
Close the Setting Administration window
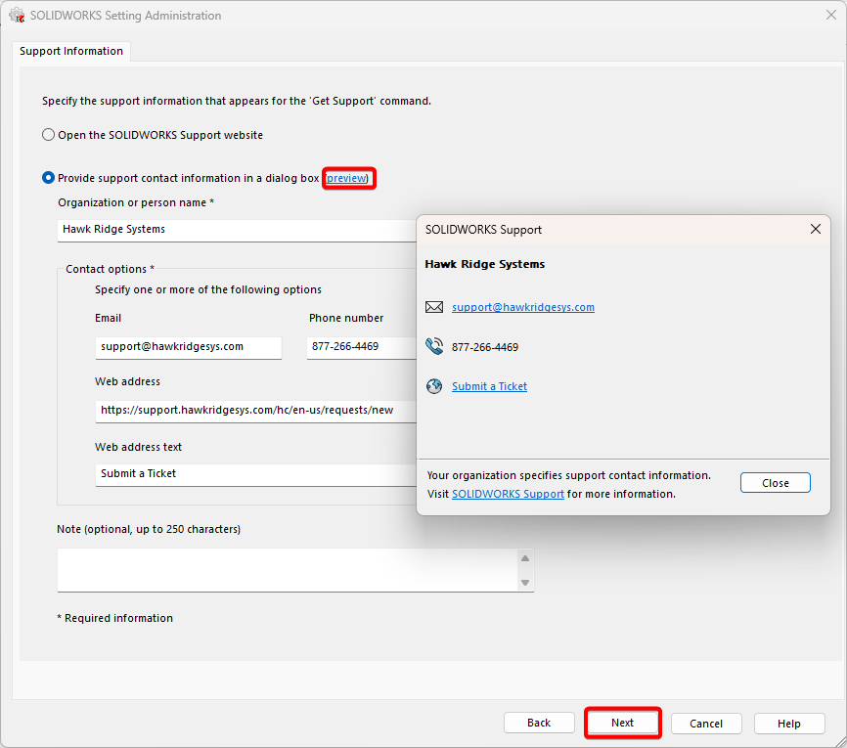coord(831,15)
